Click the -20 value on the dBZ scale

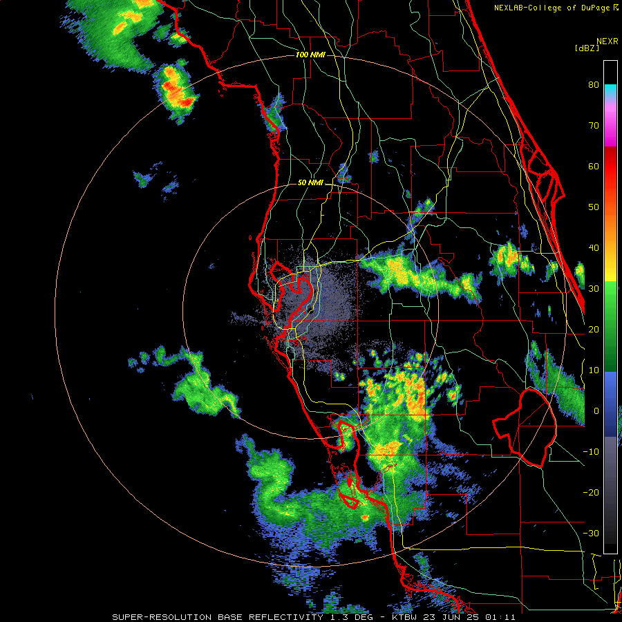point(591,492)
